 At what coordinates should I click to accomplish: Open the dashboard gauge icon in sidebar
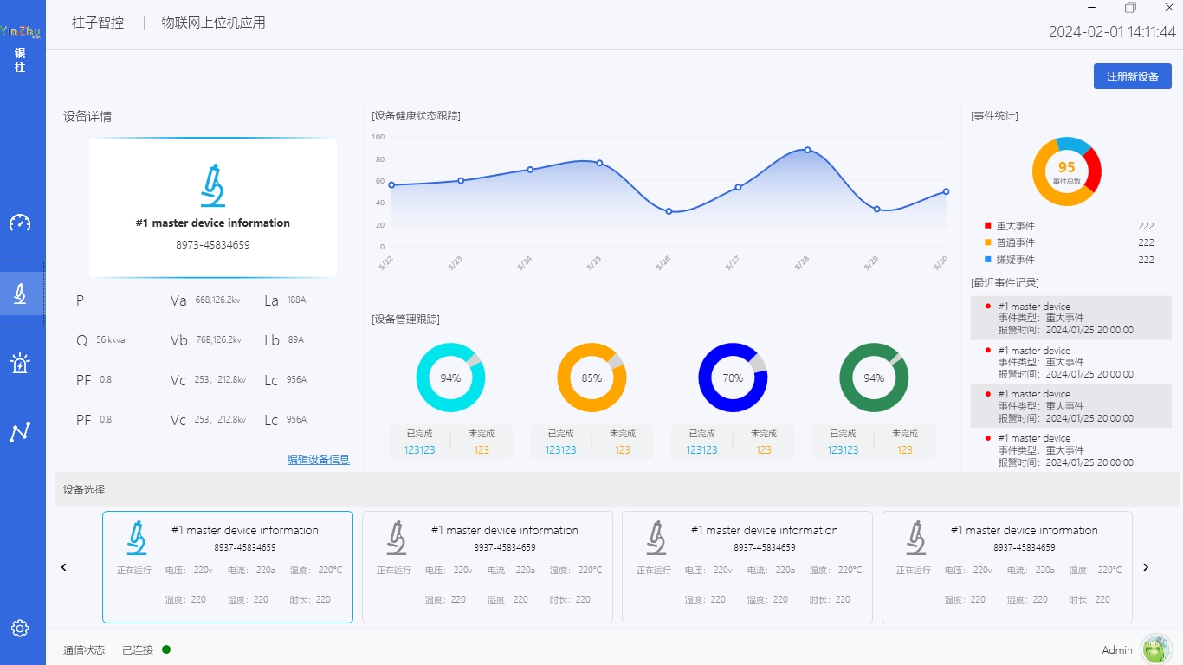coord(20,223)
